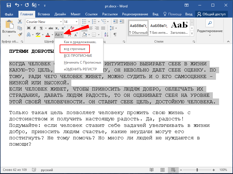Open the font size 14 dropdown
Screen dimensions: 233x174
tap(76, 22)
